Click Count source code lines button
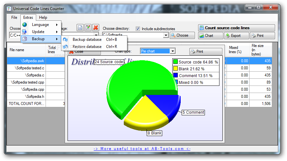This screenshot has width=287, height=161. pyautogui.click(x=237, y=28)
